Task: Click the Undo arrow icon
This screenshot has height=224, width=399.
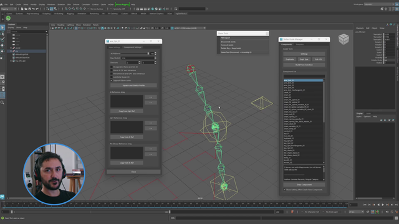Action: [x=33, y=9]
